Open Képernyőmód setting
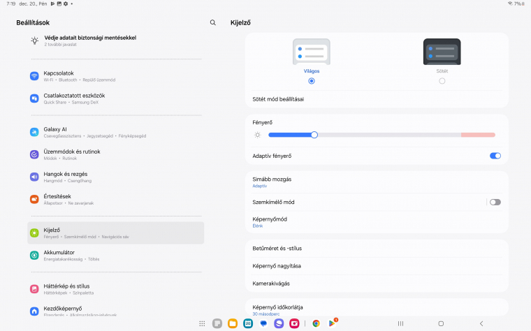531x331 pixels. [x=377, y=222]
